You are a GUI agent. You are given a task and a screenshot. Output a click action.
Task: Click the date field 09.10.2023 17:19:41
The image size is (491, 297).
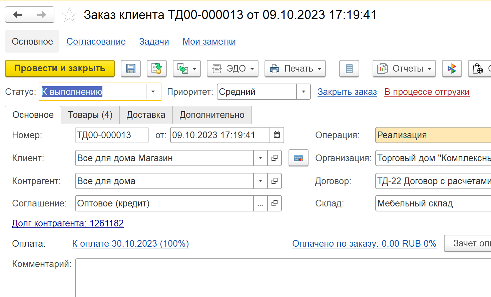(220, 135)
